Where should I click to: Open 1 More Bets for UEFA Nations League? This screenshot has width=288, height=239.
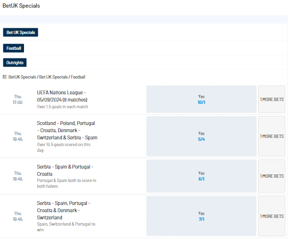click(272, 99)
